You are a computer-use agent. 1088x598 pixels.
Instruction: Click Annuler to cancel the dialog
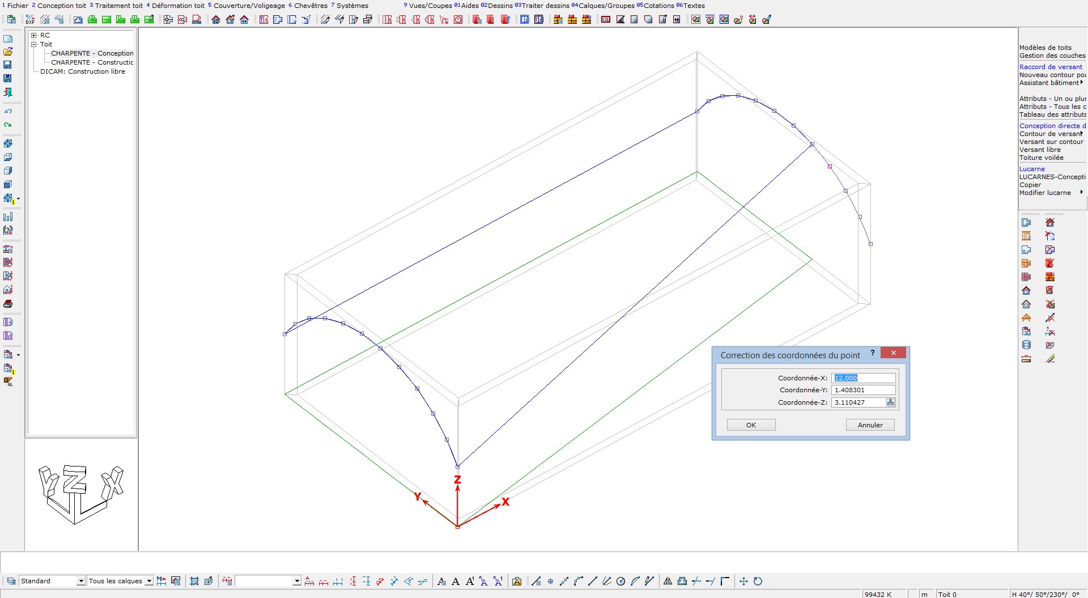click(x=870, y=425)
